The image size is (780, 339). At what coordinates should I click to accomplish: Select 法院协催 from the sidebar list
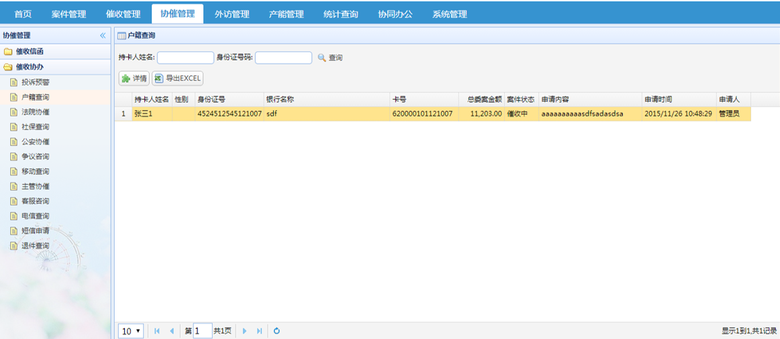click(x=35, y=112)
